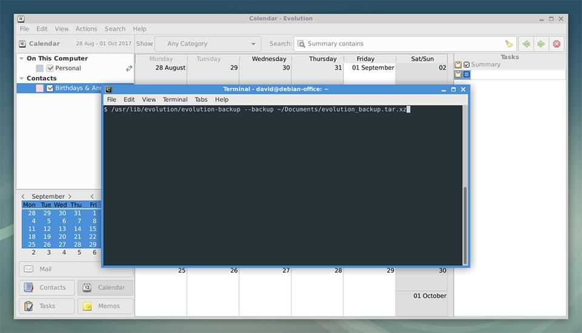This screenshot has width=582, height=333.
Task: Open the Terminal Help menu
Action: point(222,99)
